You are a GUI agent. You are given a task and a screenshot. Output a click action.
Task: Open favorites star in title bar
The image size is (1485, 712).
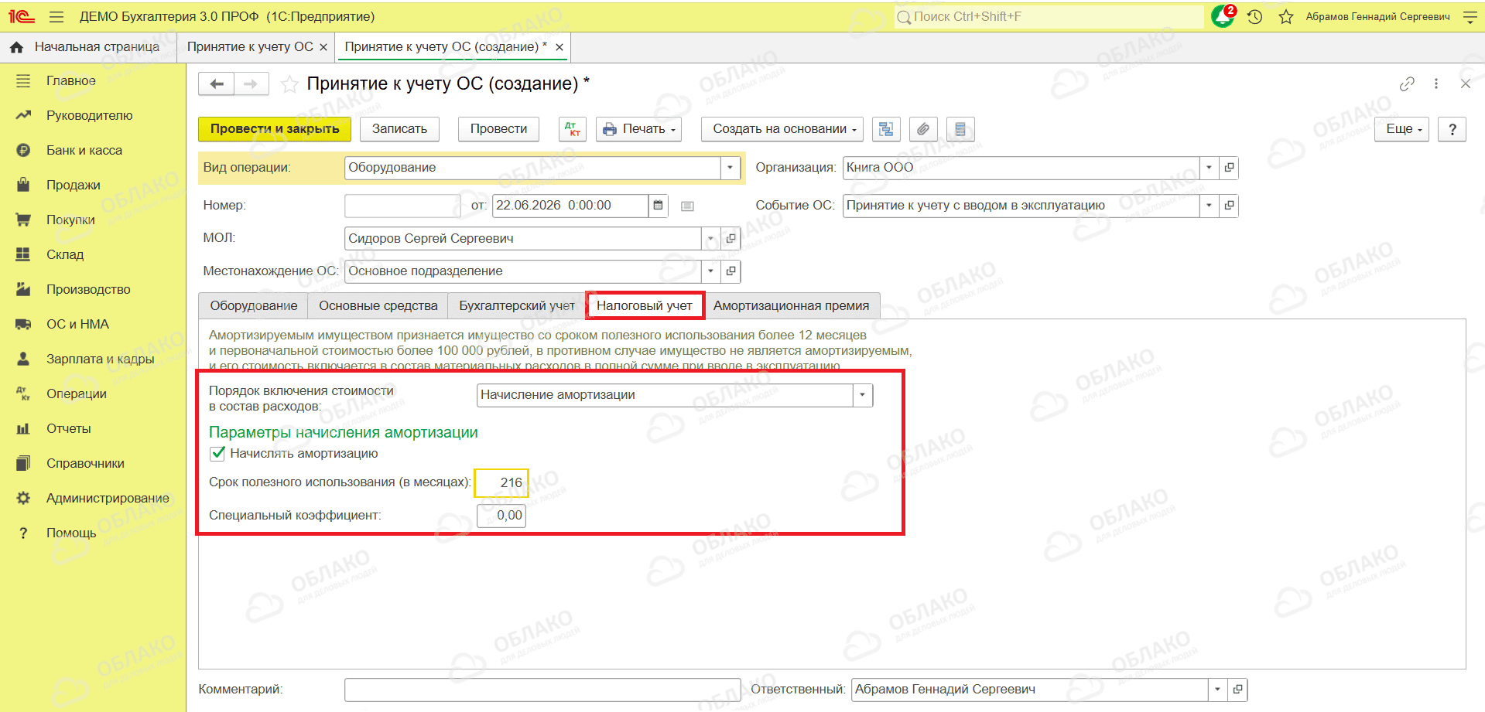(1286, 16)
